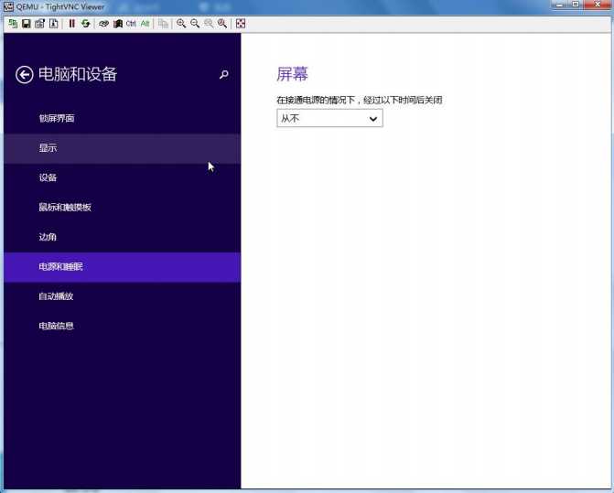The width and height of the screenshot is (614, 493).
Task: Click the refresh screen green arrows icon
Action: click(85, 24)
